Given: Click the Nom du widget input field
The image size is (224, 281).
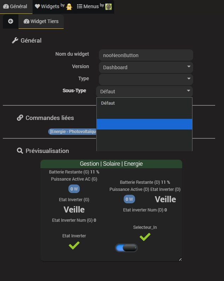Looking at the screenshot, I should pos(146,55).
